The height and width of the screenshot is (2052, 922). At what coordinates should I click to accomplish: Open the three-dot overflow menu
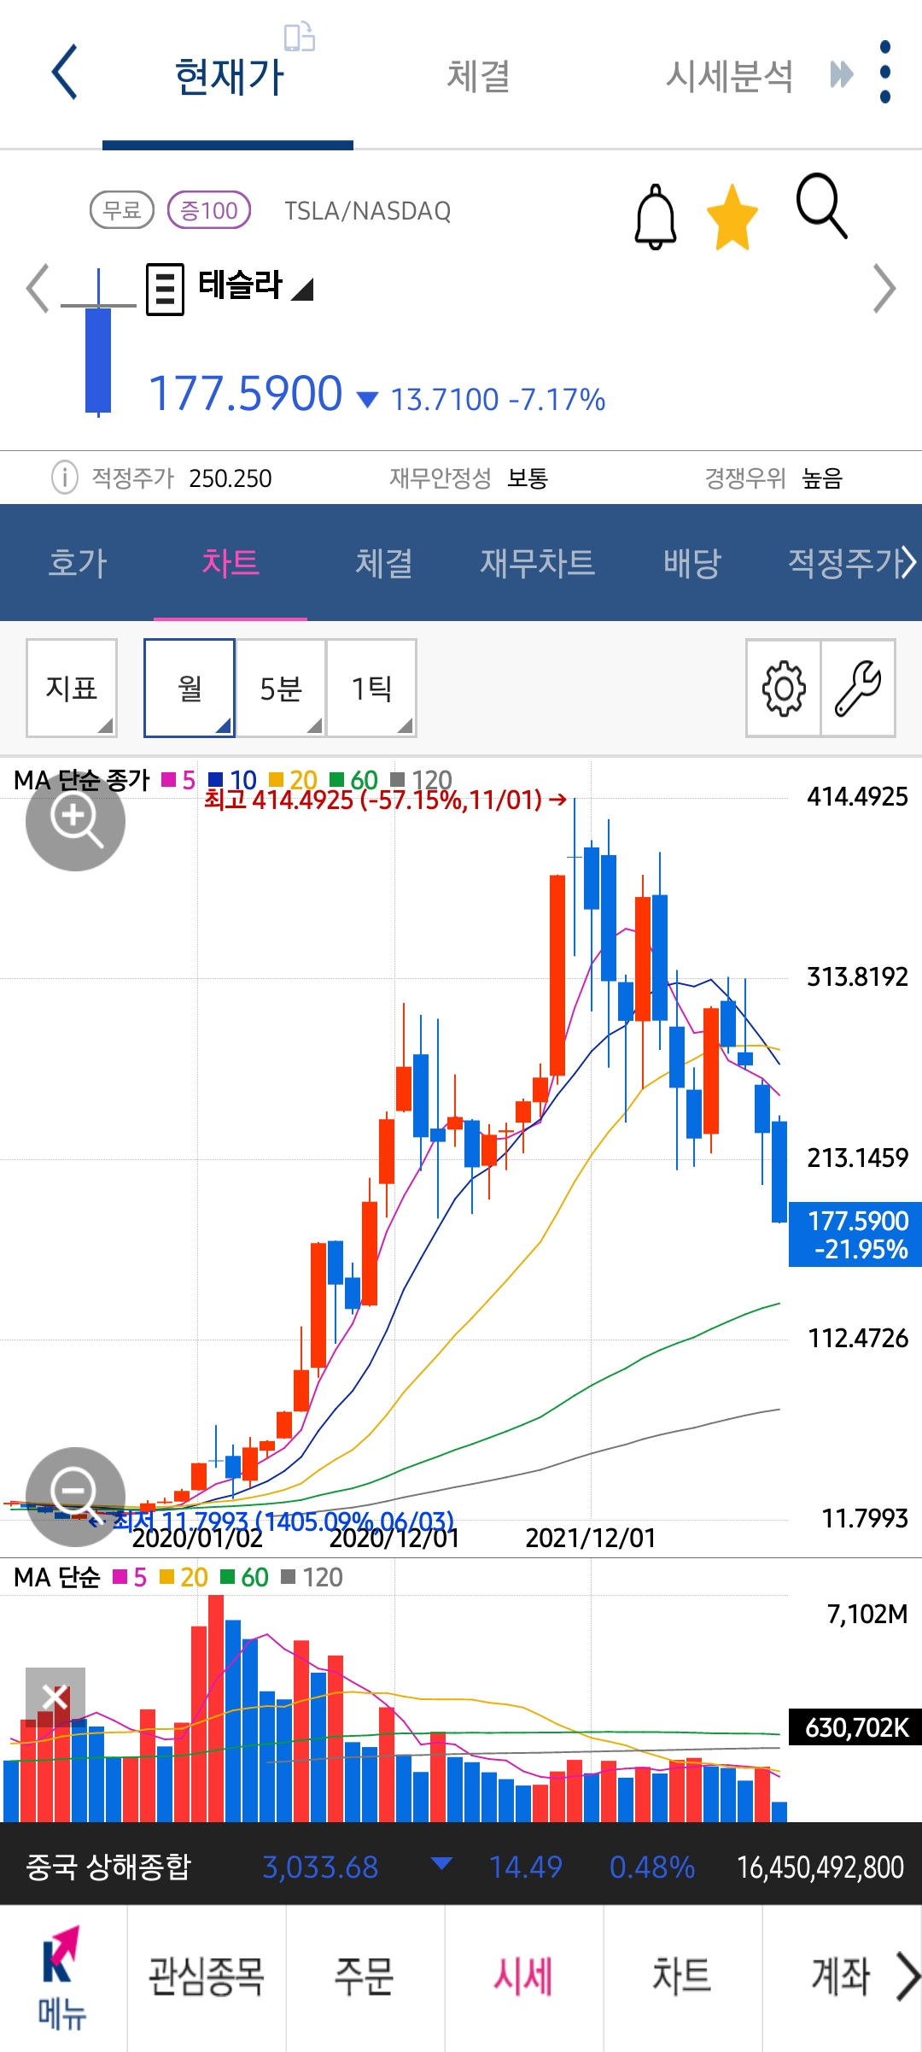point(885,73)
